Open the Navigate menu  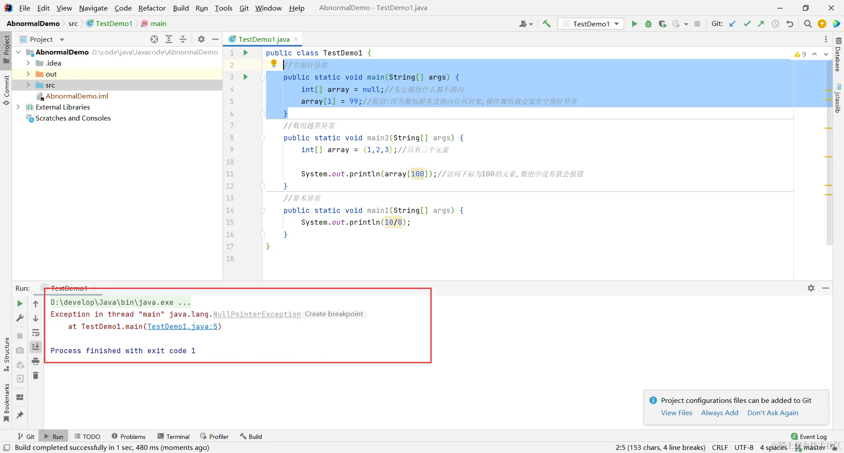[93, 8]
